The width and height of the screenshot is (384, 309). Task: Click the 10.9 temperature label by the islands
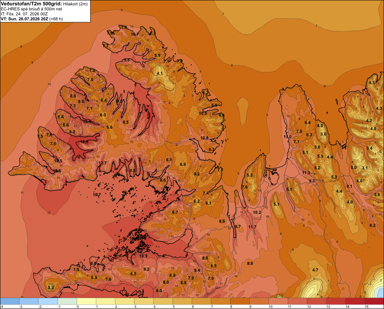point(143,256)
